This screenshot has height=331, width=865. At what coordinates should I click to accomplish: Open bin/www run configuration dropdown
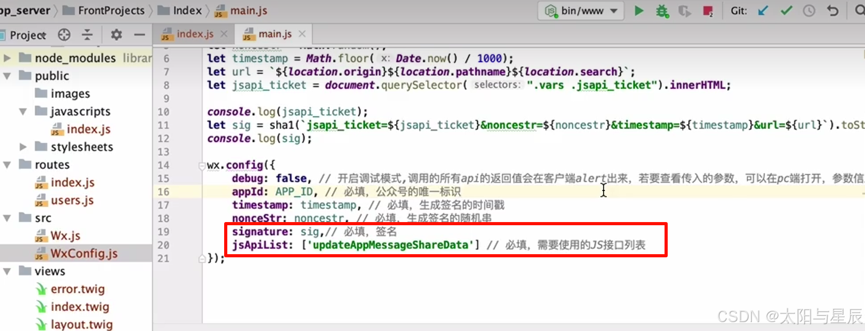[x=581, y=11]
